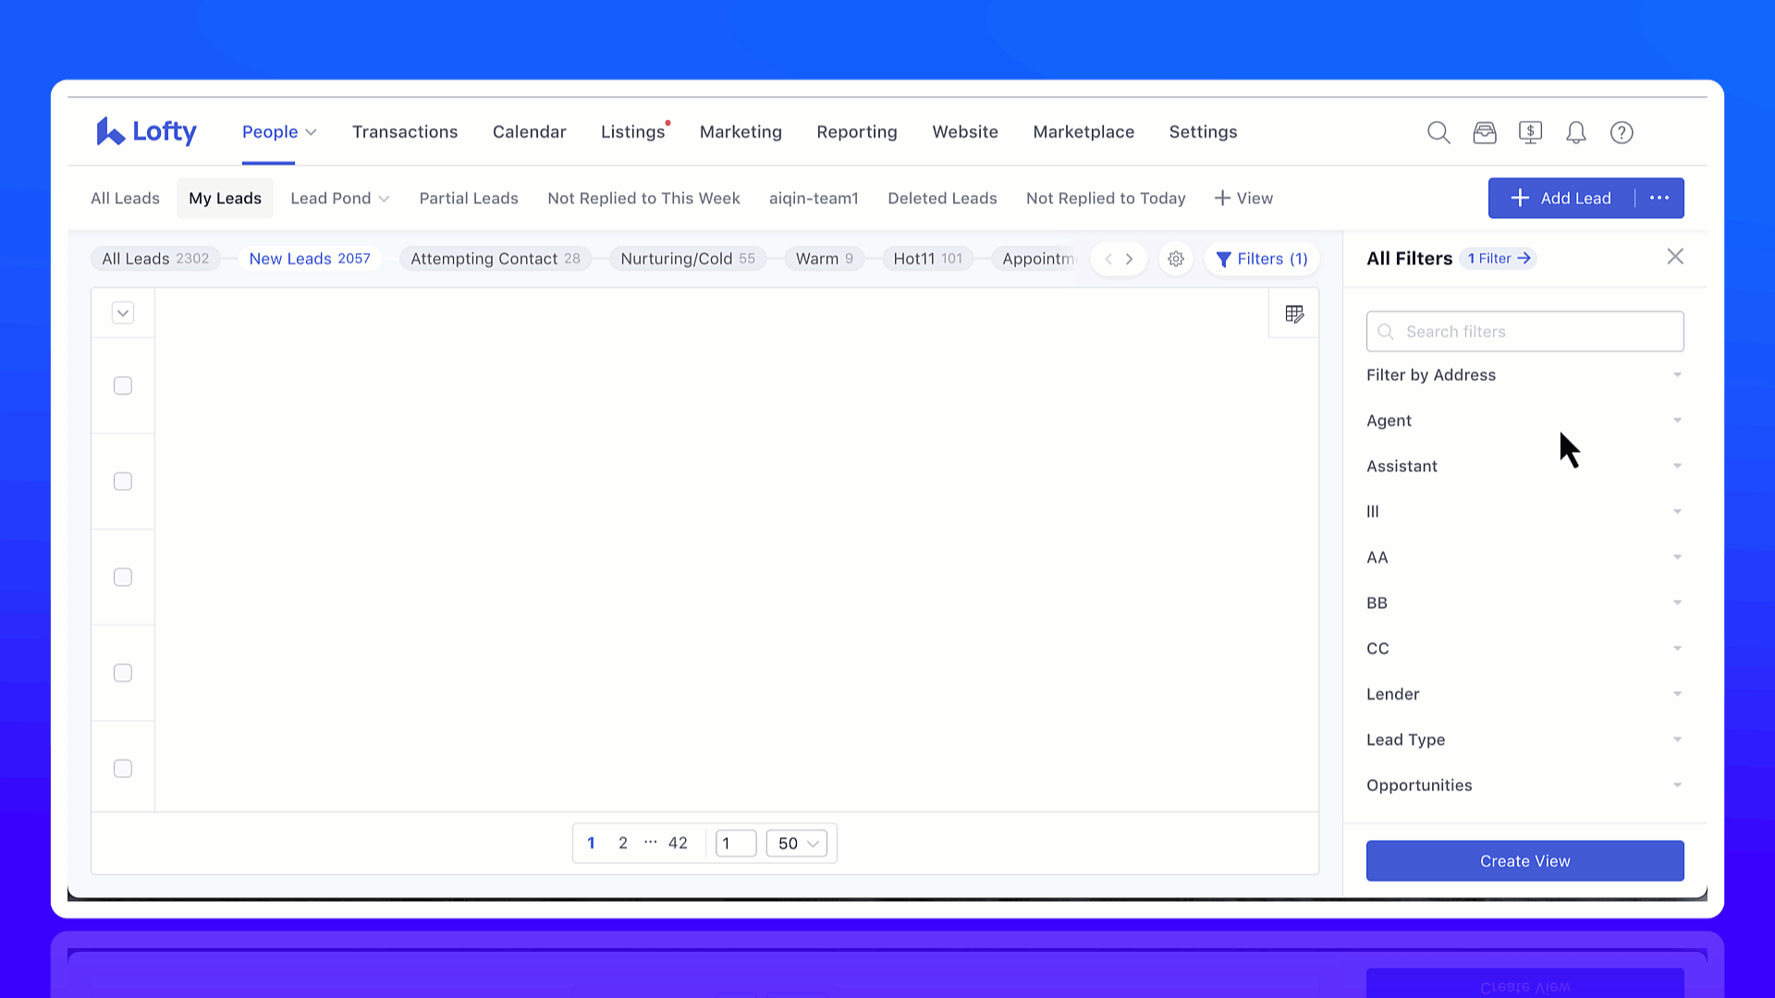Screen dimensions: 1775x998
Task: Select the Hot11 101 stage
Action: coord(927,259)
